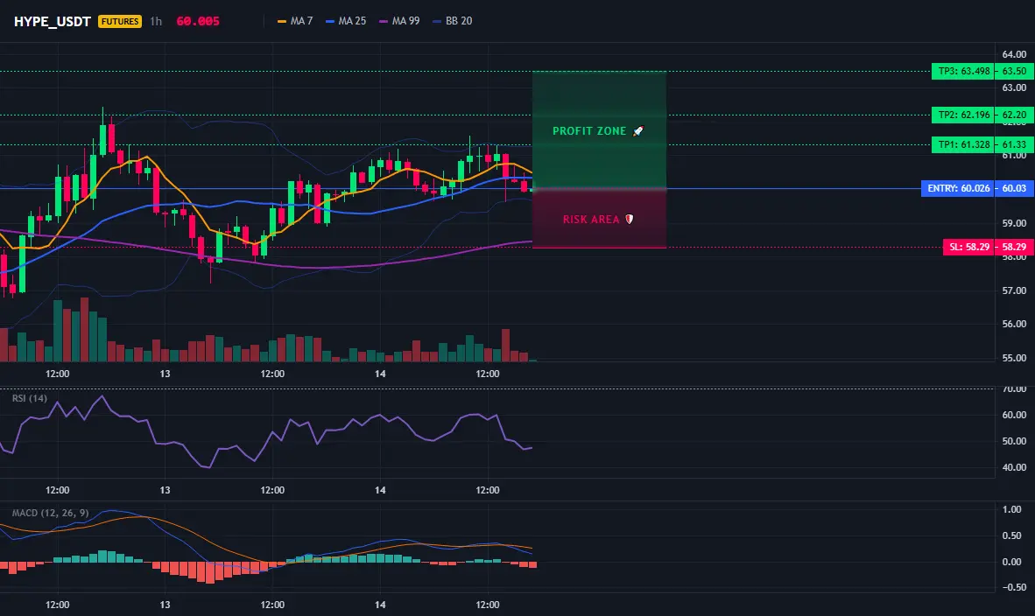The image size is (1035, 616).
Task: Click the 1.00 MACD axis value
Action: [1012, 510]
